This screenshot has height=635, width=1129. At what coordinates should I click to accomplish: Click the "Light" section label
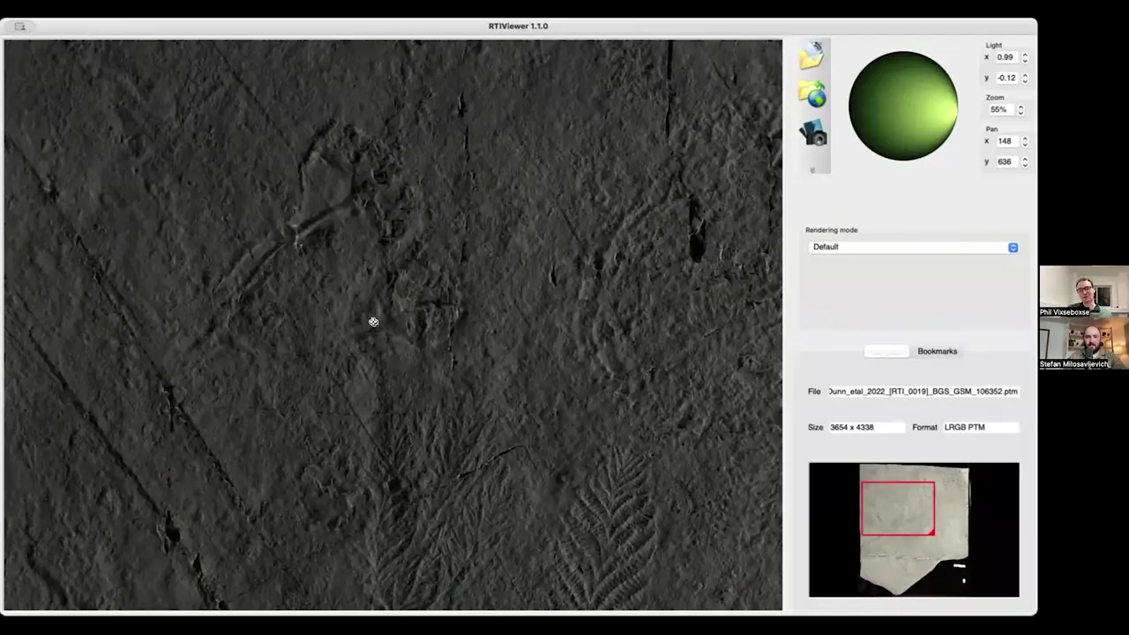tap(994, 45)
